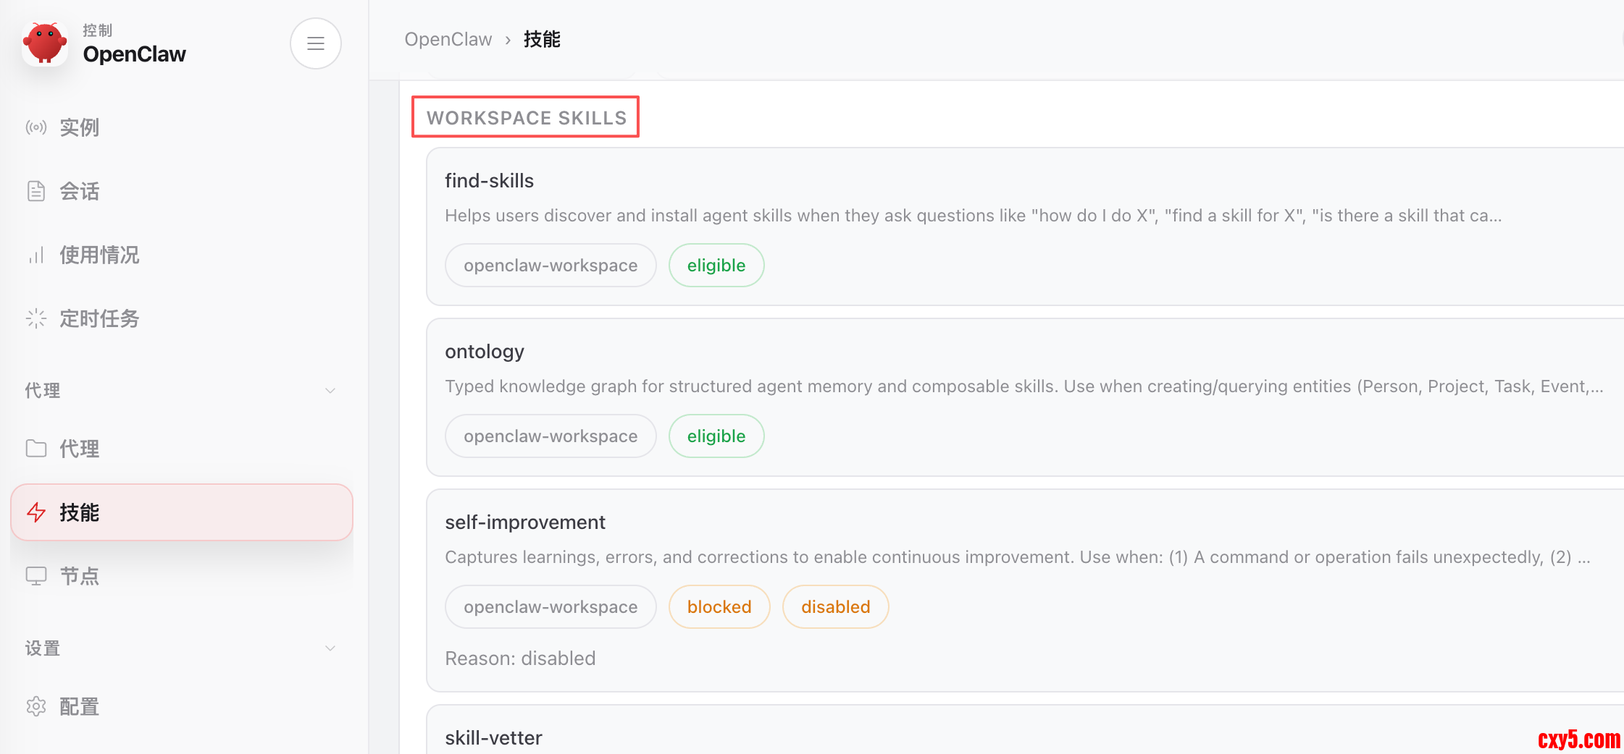
Task: Click the blocked badge on self-improvement
Action: tap(719, 607)
